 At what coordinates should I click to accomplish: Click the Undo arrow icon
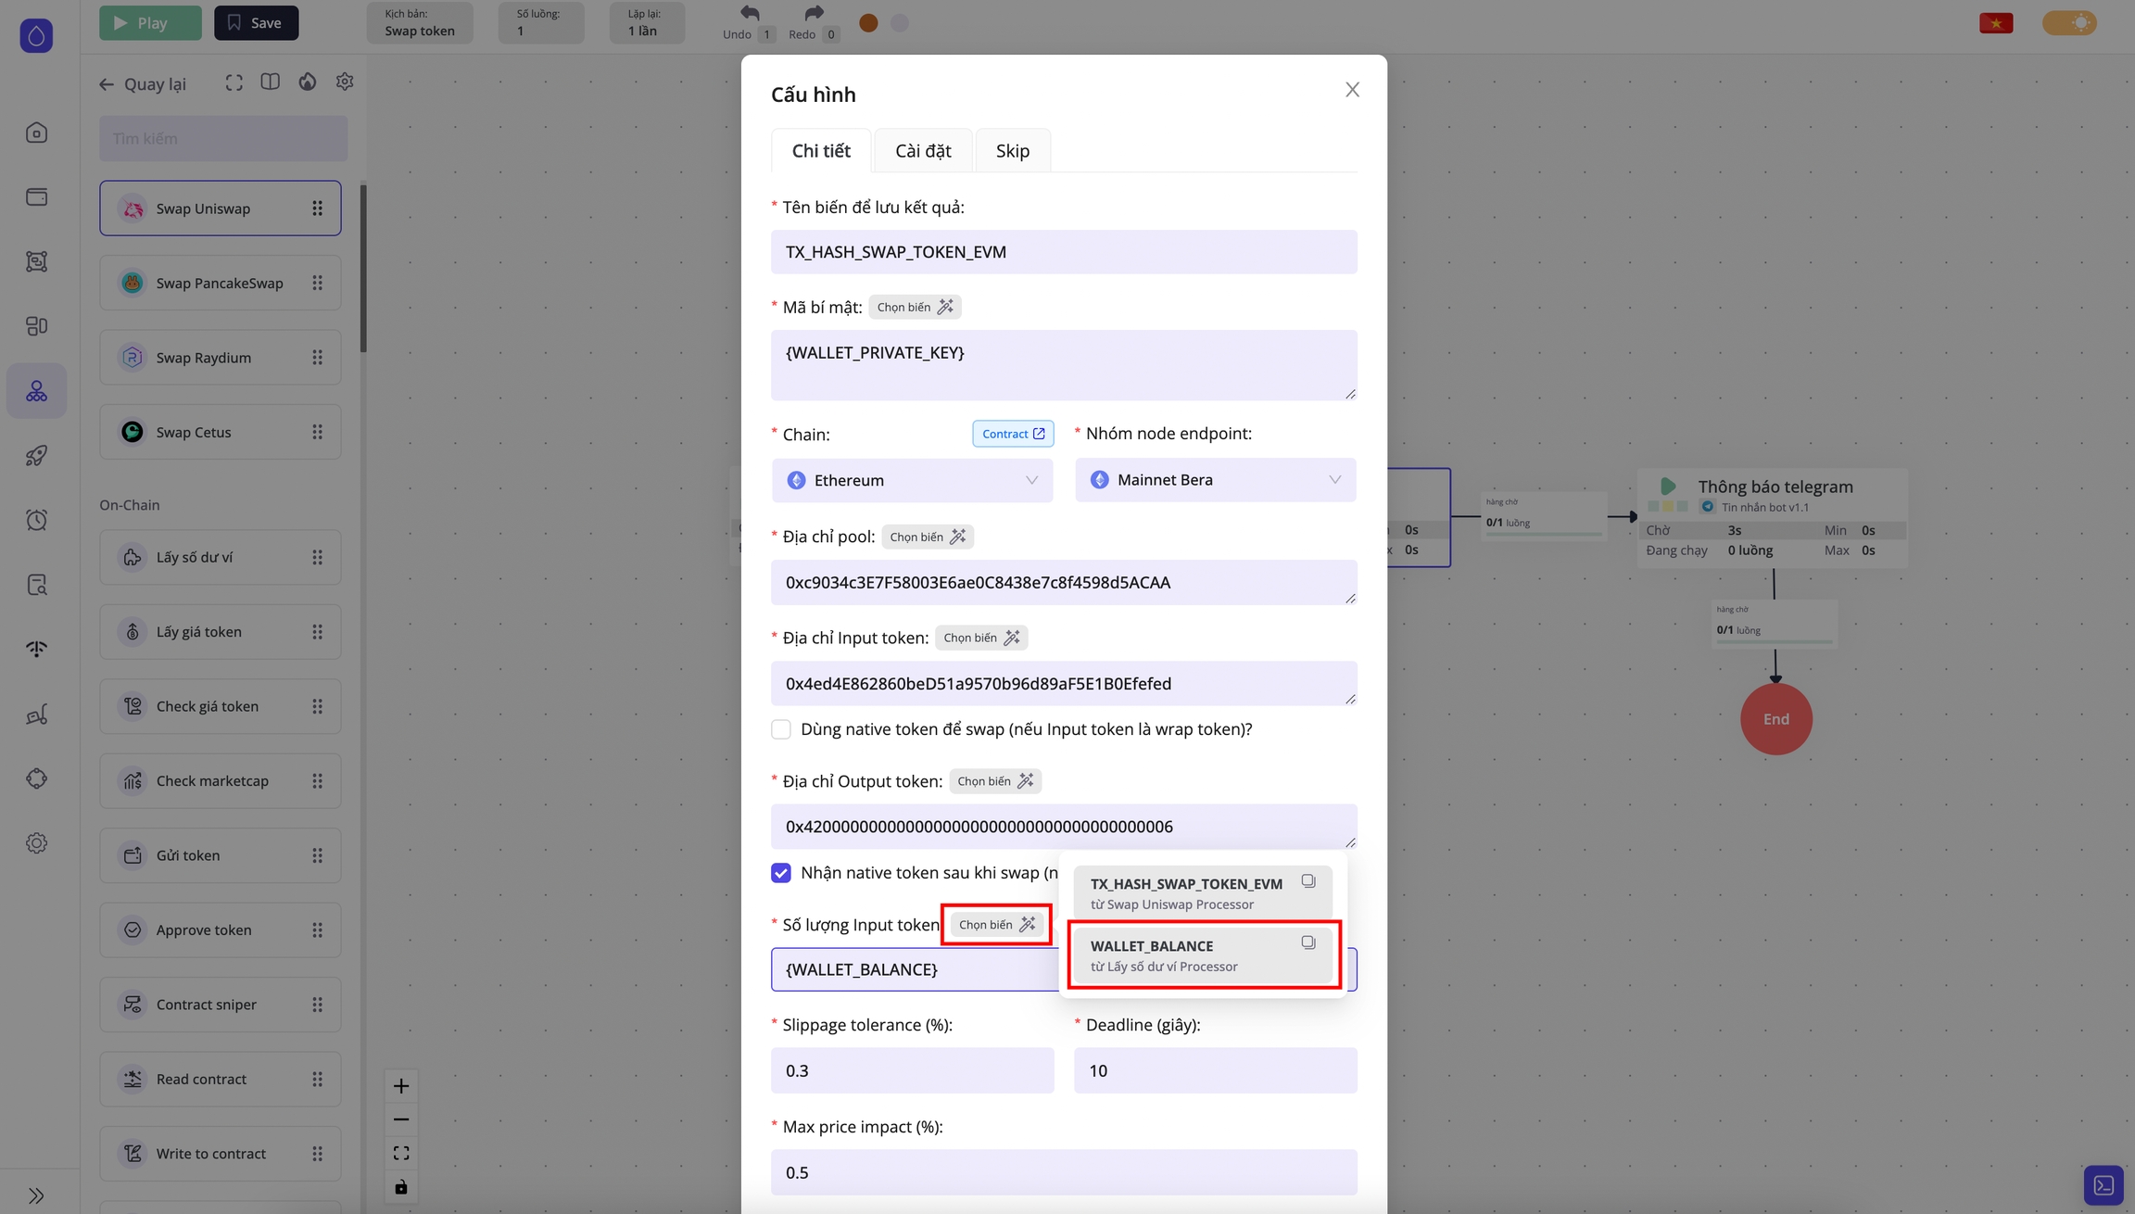[749, 14]
